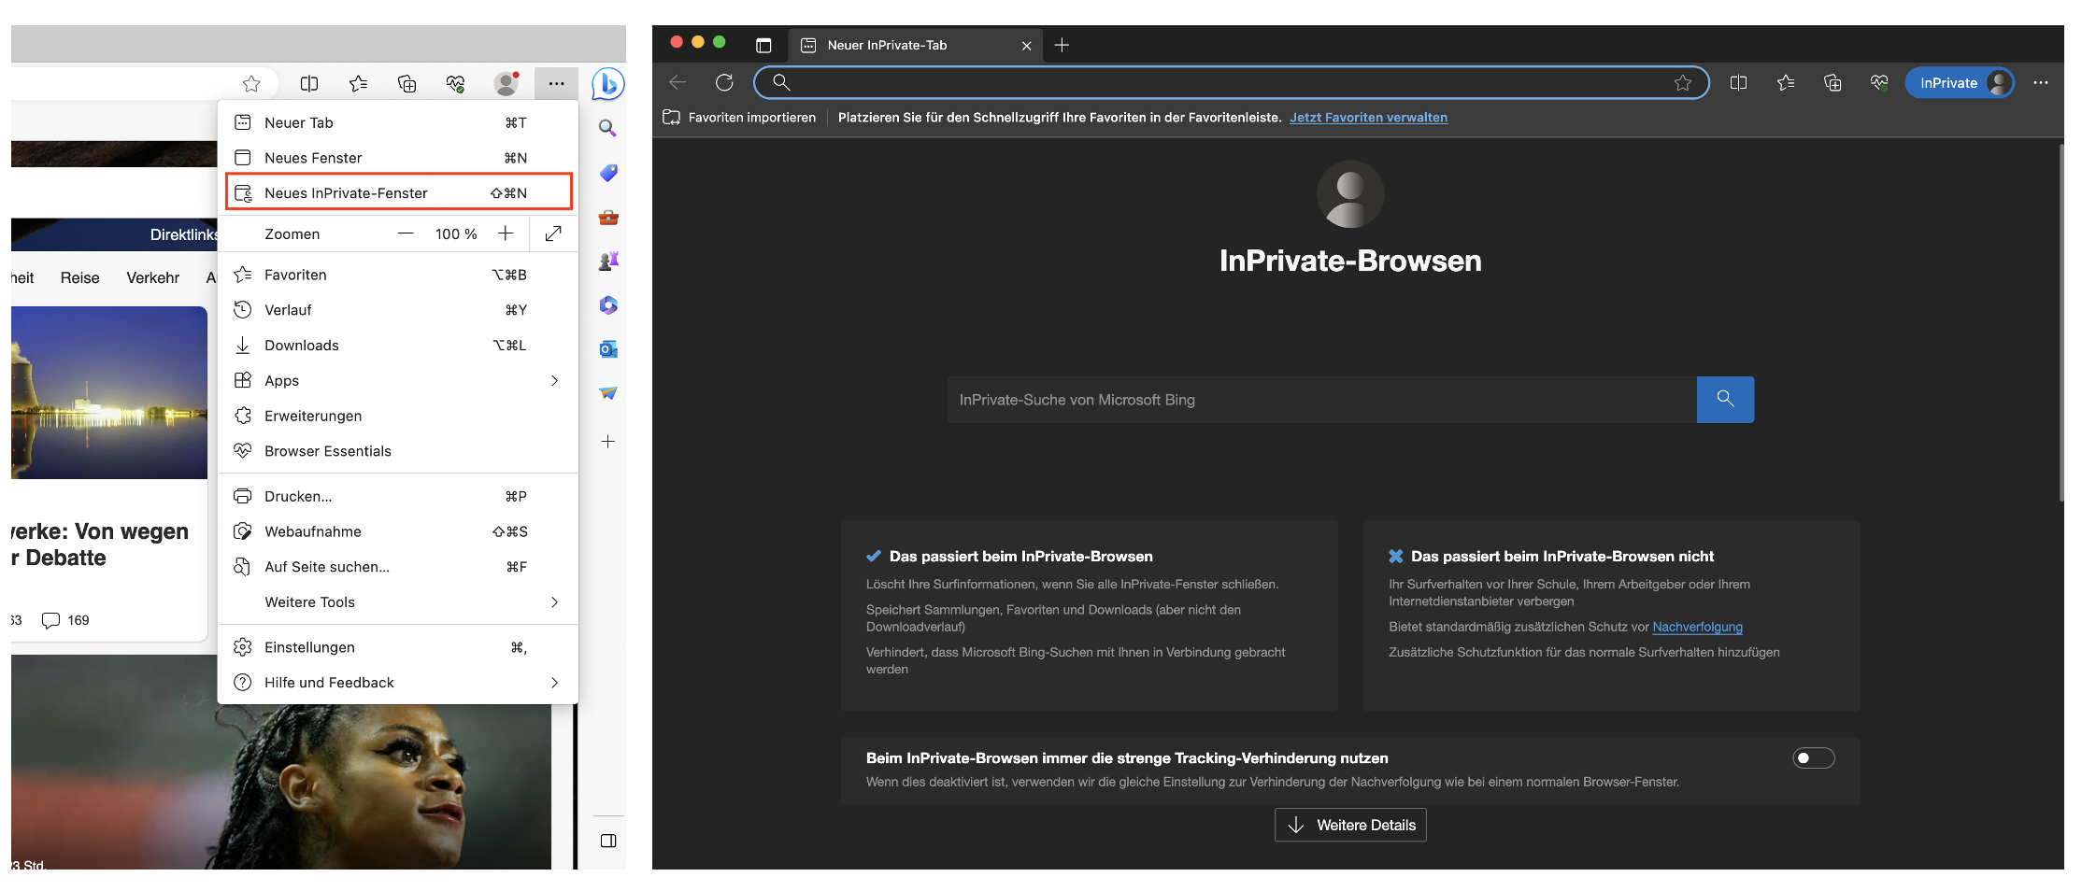Screen dimensions: 2082x891
Task: Click the blue Bing search button
Action: (1725, 400)
